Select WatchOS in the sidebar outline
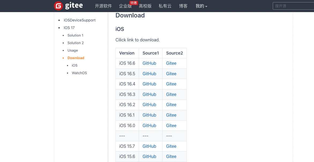Screen dimensions: 314x162 pos(79,73)
